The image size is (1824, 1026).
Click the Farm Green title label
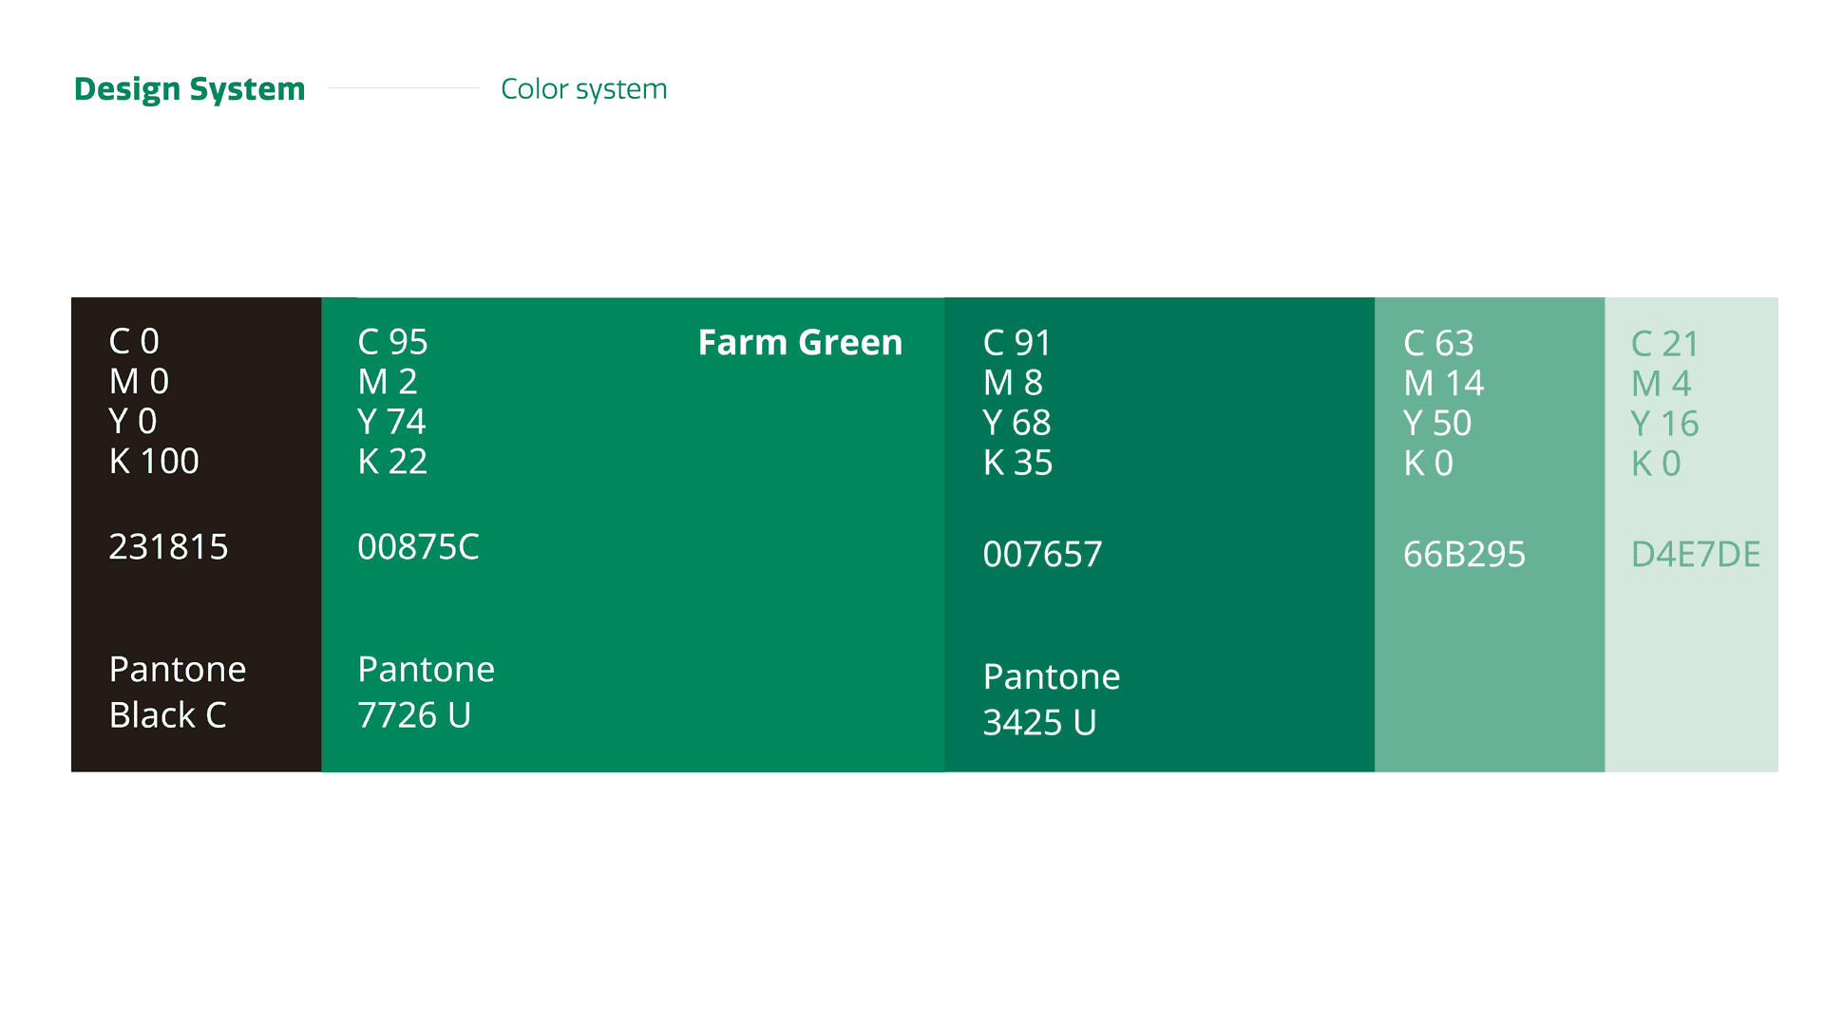click(x=800, y=342)
